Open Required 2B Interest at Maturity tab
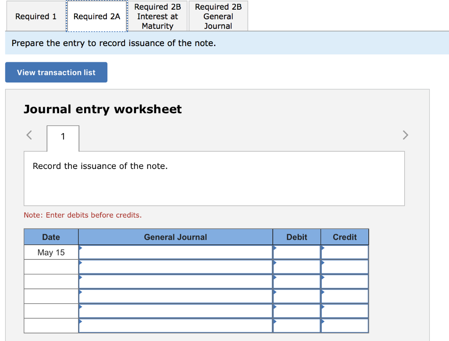The width and height of the screenshot is (449, 341). (x=157, y=16)
